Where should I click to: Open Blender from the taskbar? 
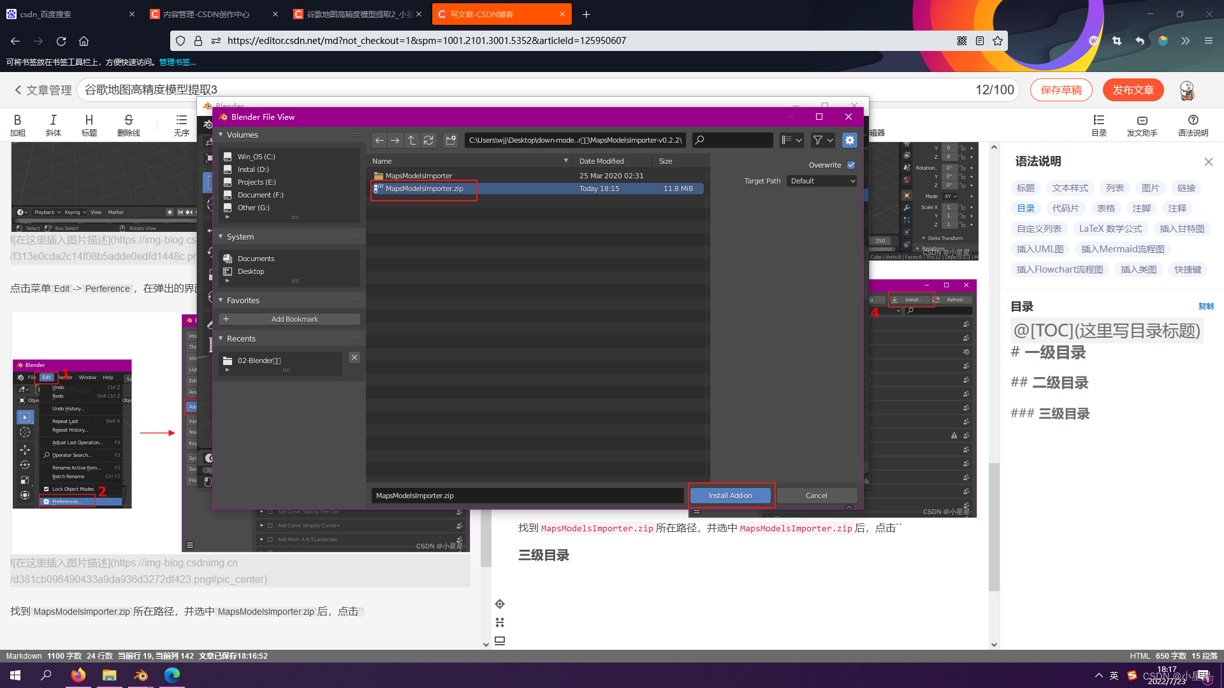coord(141,675)
